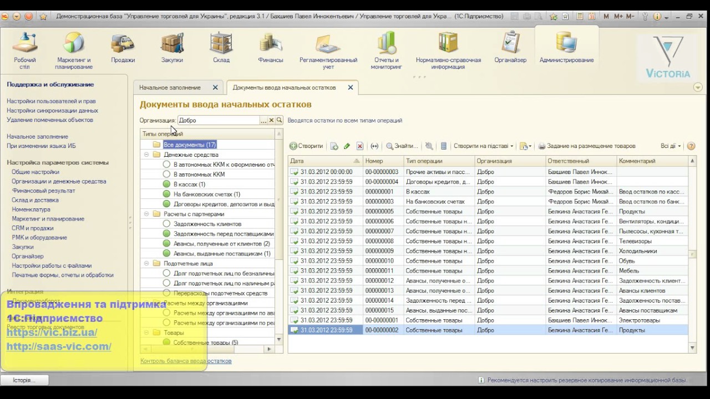Click the Історія button
The image size is (710, 399).
coord(24,380)
